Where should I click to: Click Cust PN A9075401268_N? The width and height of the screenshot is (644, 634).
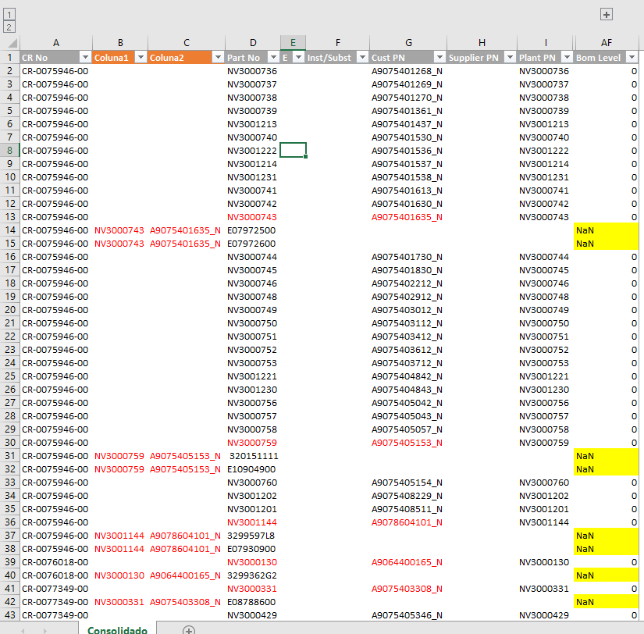407,71
